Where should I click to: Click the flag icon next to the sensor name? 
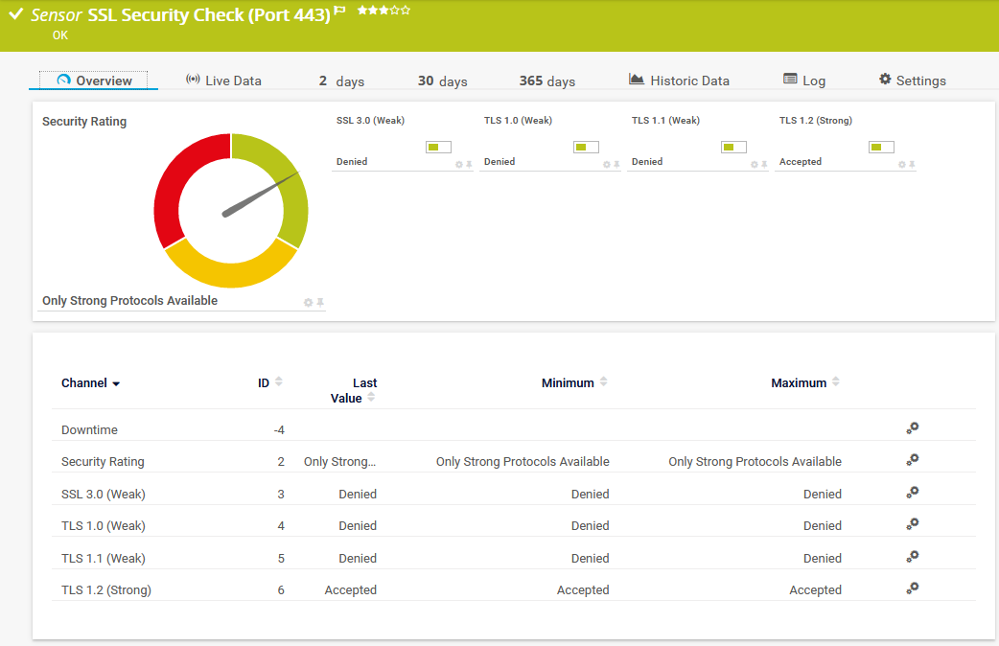(339, 12)
